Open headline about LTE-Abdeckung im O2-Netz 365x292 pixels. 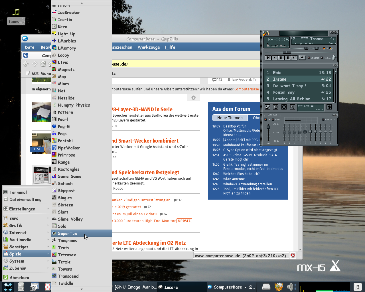(149, 243)
